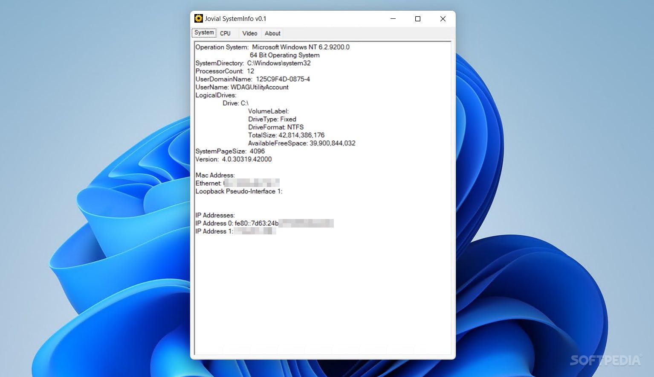
Task: Click the 'UserDomainName: 125C9F4D-0875-4' line
Action: click(252, 79)
